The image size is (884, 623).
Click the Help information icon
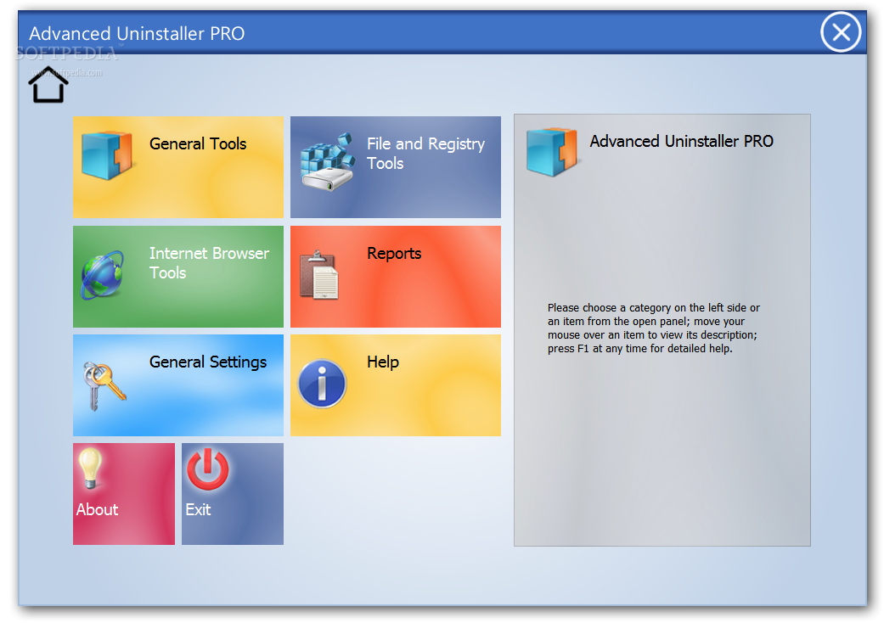(322, 384)
